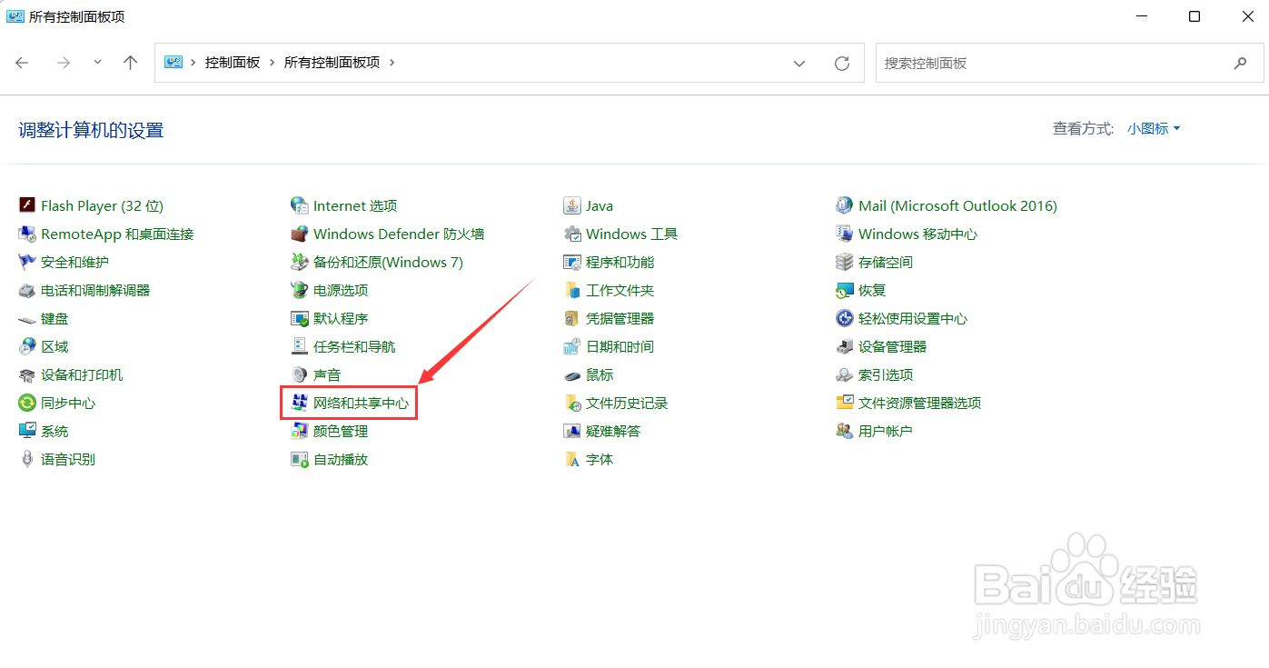Click the 程序和功能 icon

(x=572, y=263)
